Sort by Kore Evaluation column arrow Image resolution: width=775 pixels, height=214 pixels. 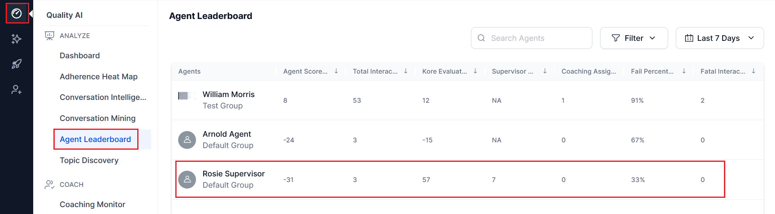(475, 71)
